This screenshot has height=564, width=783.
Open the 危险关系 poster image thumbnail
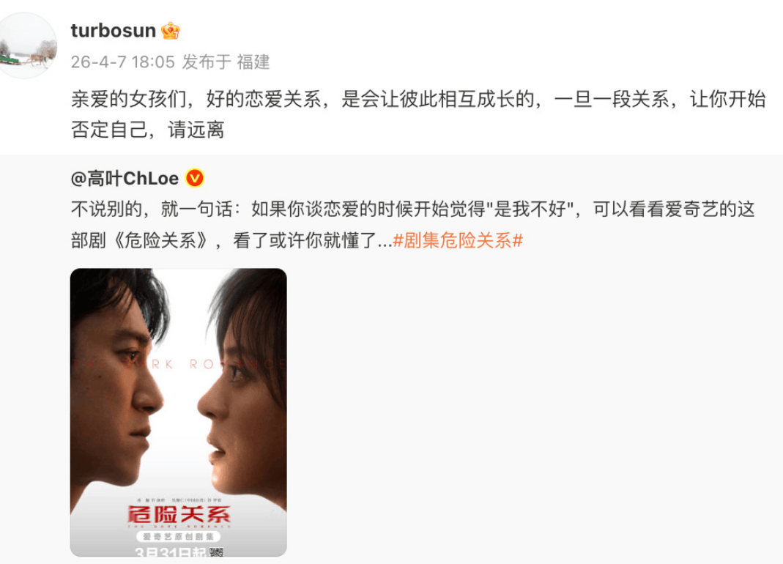click(178, 412)
